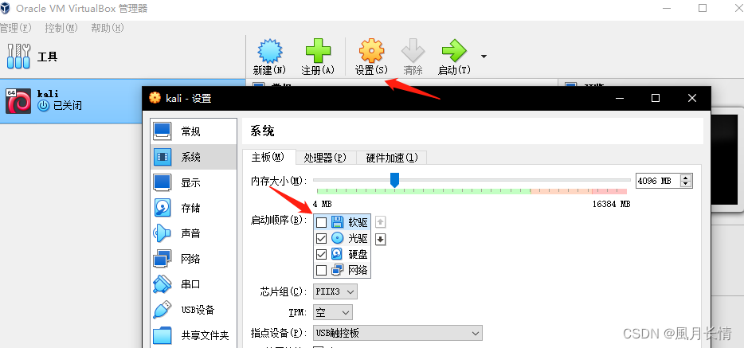Open the 系统 category in the settings list
Viewport: 744px width, 348px height.
point(194,157)
